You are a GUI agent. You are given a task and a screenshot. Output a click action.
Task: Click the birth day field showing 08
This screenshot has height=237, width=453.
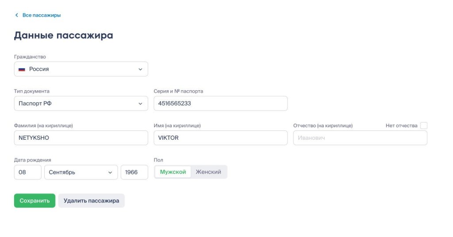click(27, 172)
